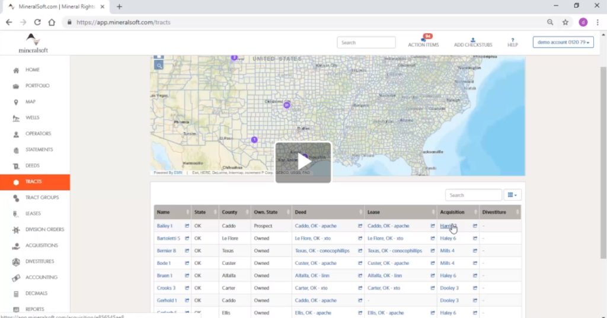Click the Accounting sidebar icon
This screenshot has width=607, height=318.
pos(16,278)
